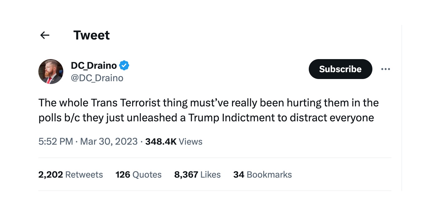Check the 34 Bookmarks link
The height and width of the screenshot is (219, 441).
coord(262,175)
